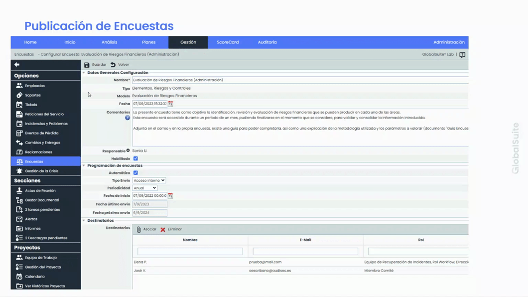The image size is (528, 297).
Task: Click the Gestión de la Crisis icon
Action: tap(20, 170)
